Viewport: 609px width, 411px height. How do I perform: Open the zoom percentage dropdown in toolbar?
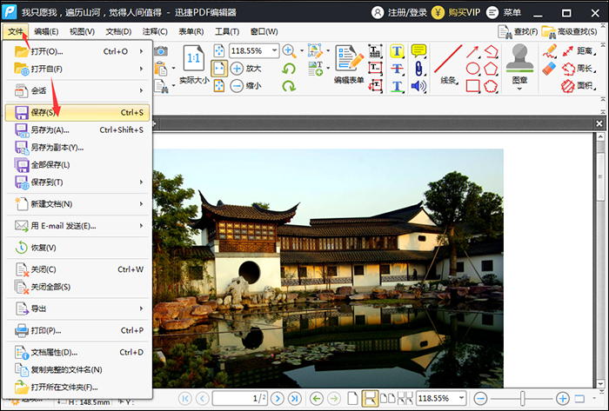point(275,51)
